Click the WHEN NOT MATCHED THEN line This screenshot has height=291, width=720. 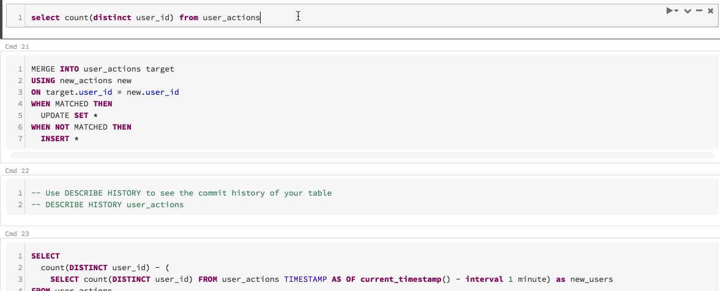pyautogui.click(x=81, y=127)
